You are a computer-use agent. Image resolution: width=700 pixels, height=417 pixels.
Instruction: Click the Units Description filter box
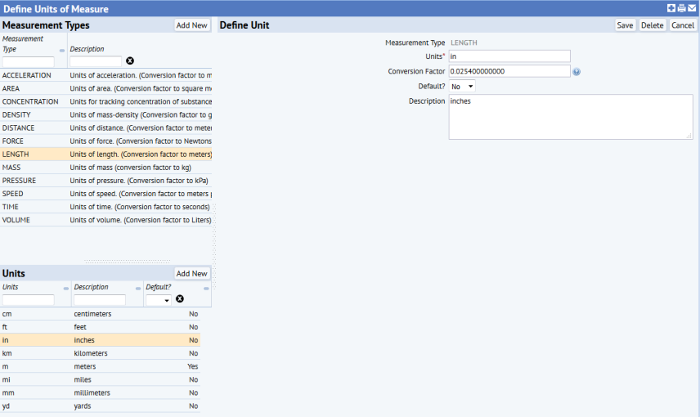click(x=100, y=300)
